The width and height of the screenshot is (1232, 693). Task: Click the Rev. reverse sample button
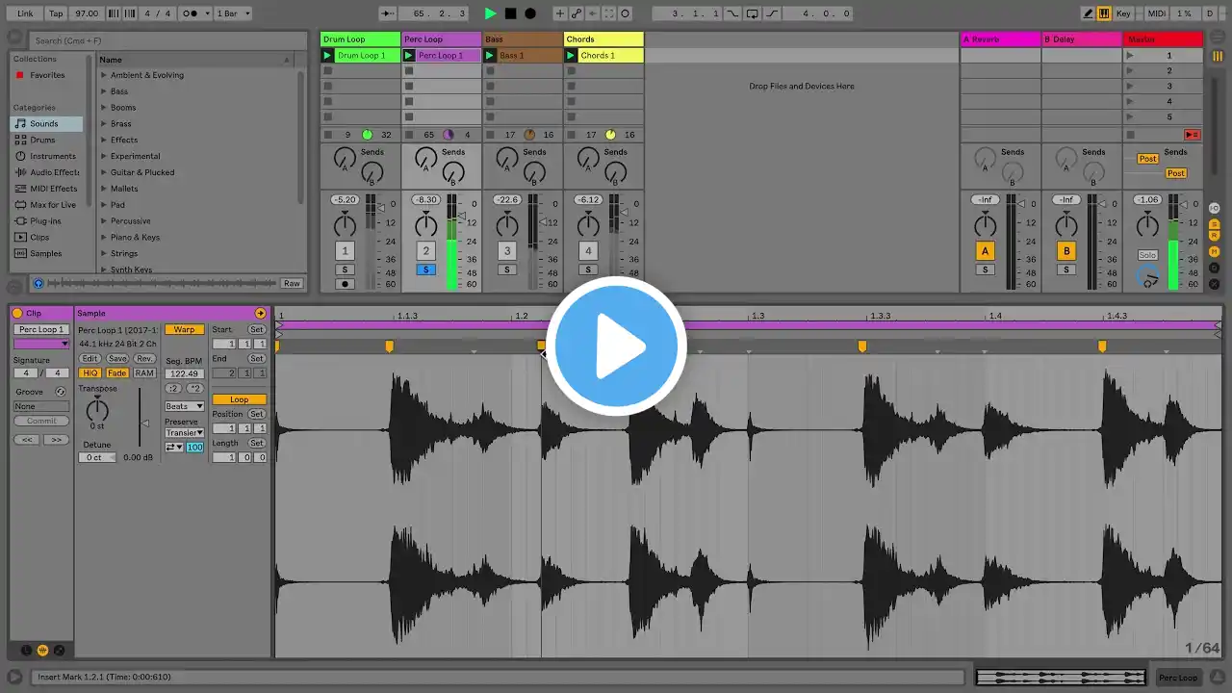(x=144, y=358)
